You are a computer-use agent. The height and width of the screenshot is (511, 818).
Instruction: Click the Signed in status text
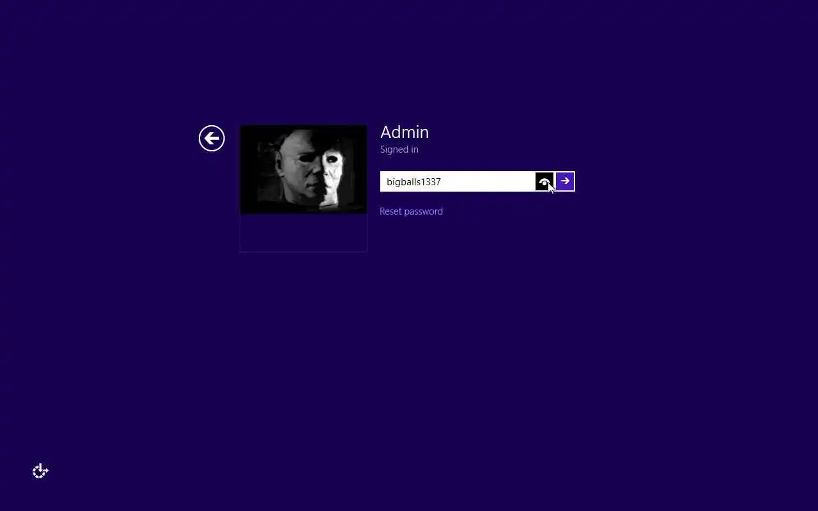(x=399, y=149)
